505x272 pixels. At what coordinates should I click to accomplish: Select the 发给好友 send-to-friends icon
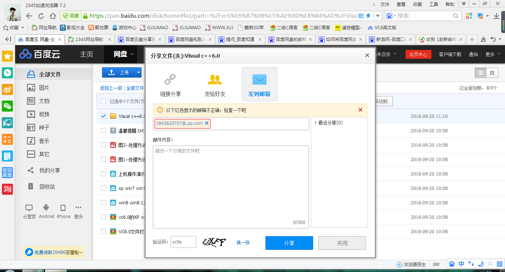214,84
